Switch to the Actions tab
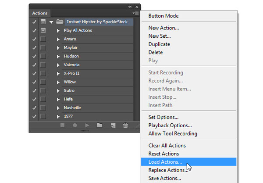263x183 pixels. (x=40, y=13)
